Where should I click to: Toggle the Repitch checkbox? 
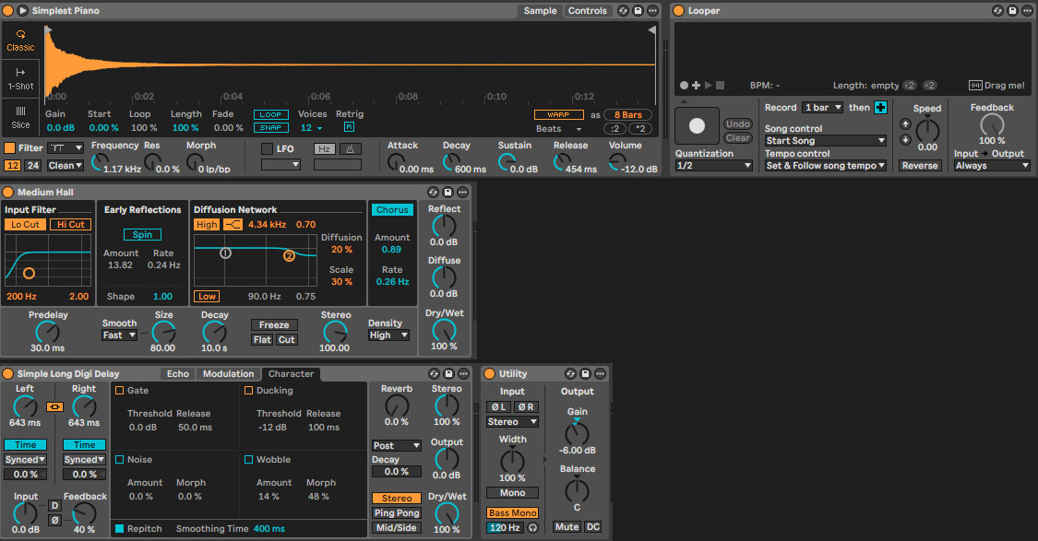click(x=120, y=528)
